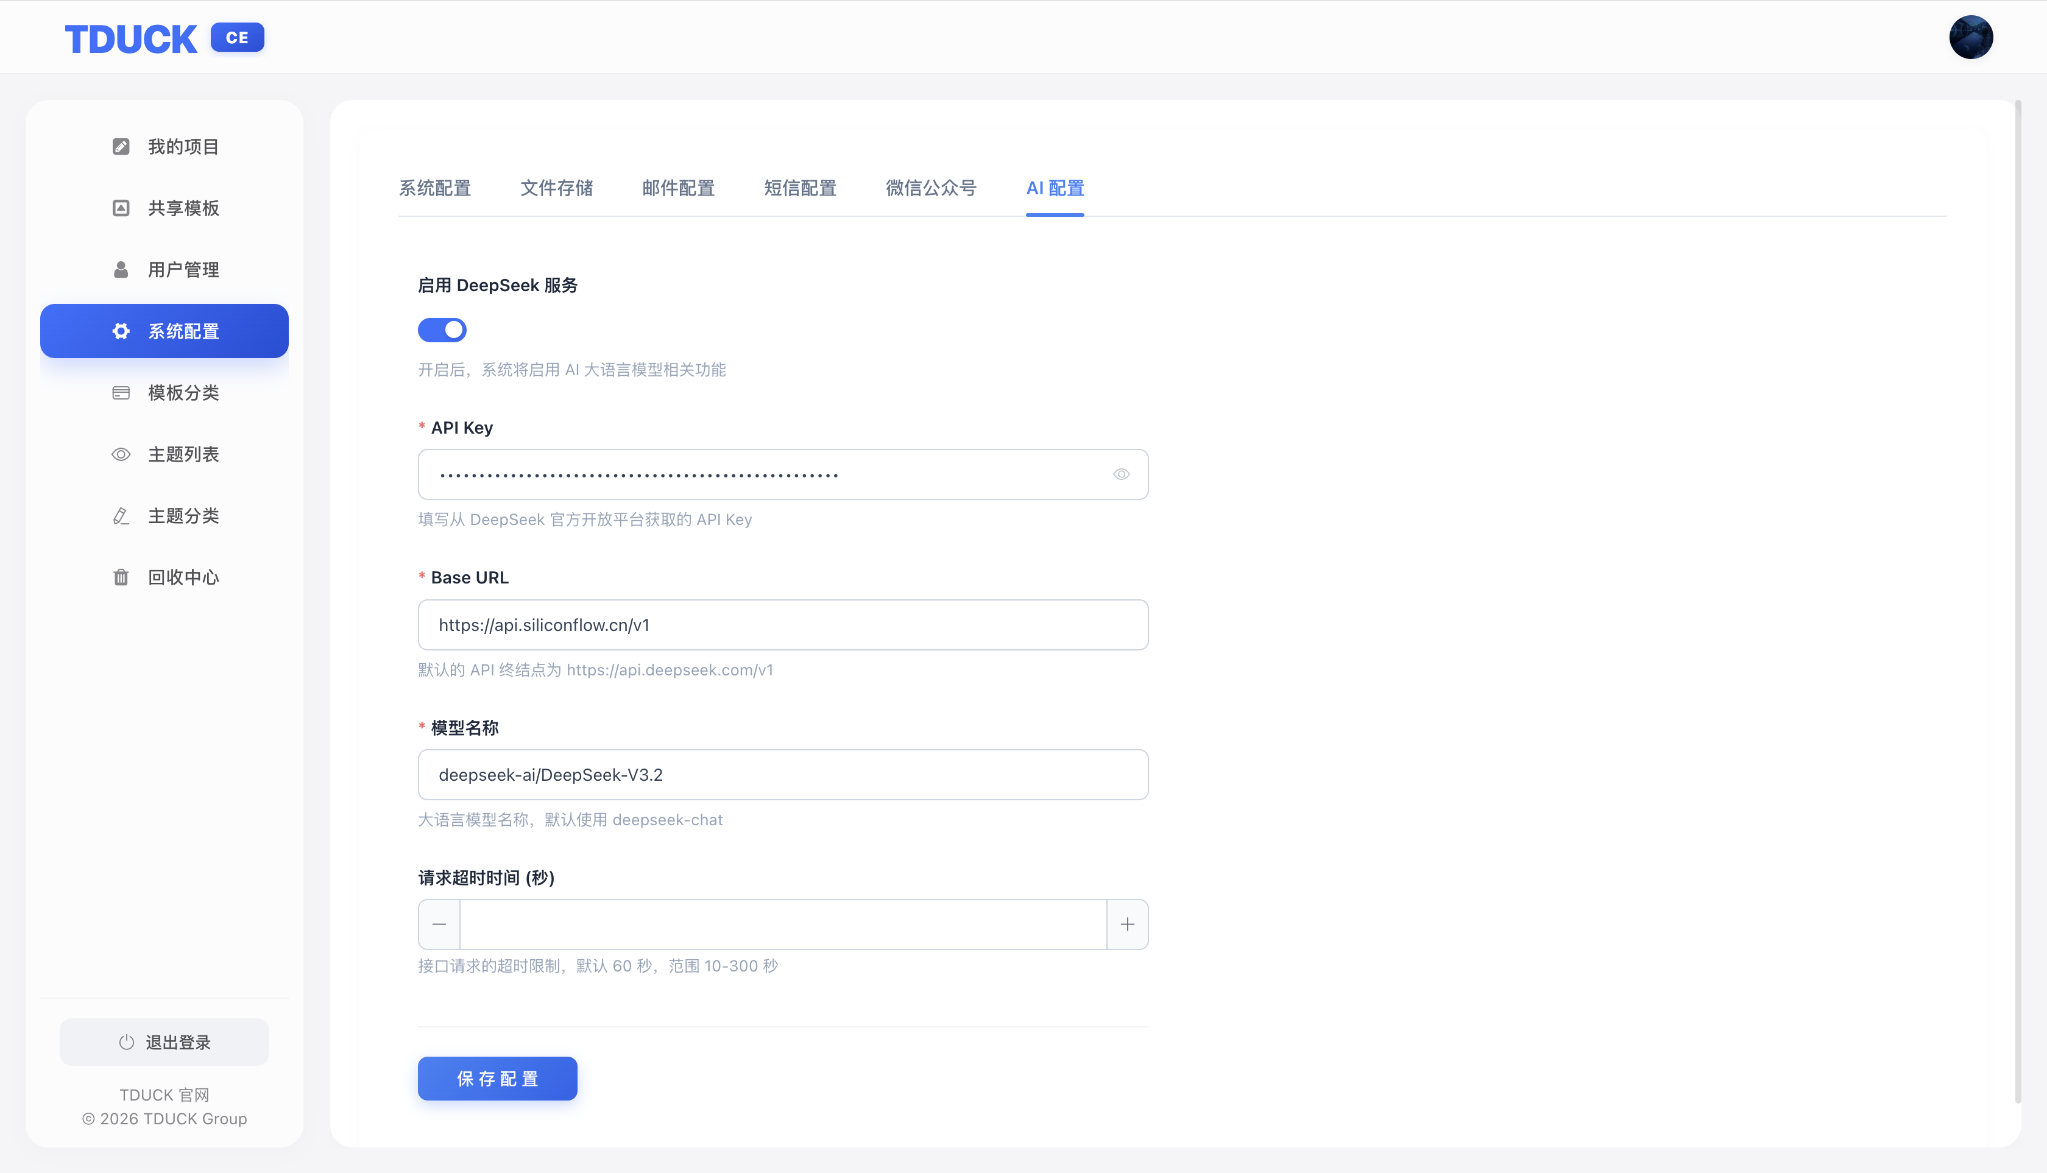Click the 保存配置 button
The height and width of the screenshot is (1173, 2047).
tap(497, 1079)
